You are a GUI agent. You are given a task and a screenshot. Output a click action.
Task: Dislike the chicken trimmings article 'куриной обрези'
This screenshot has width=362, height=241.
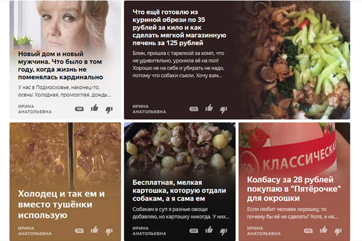coord(224,110)
